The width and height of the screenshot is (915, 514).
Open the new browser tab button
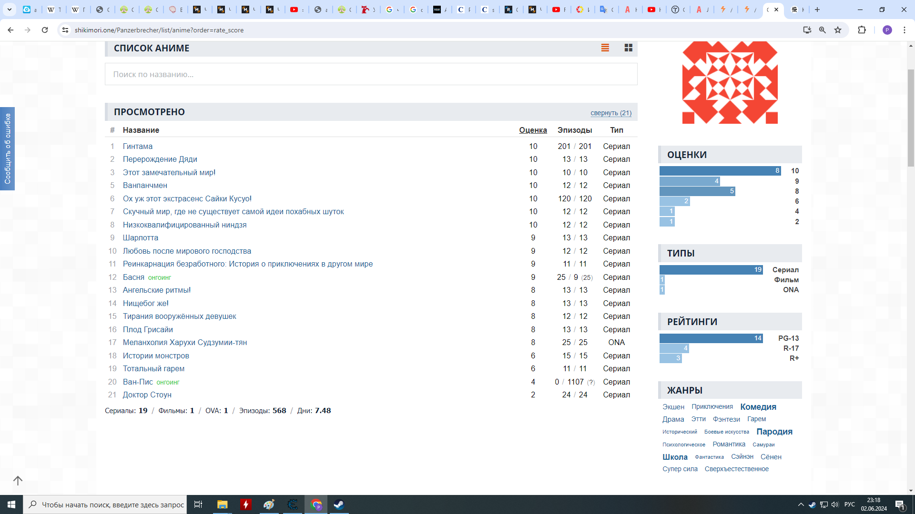click(817, 10)
